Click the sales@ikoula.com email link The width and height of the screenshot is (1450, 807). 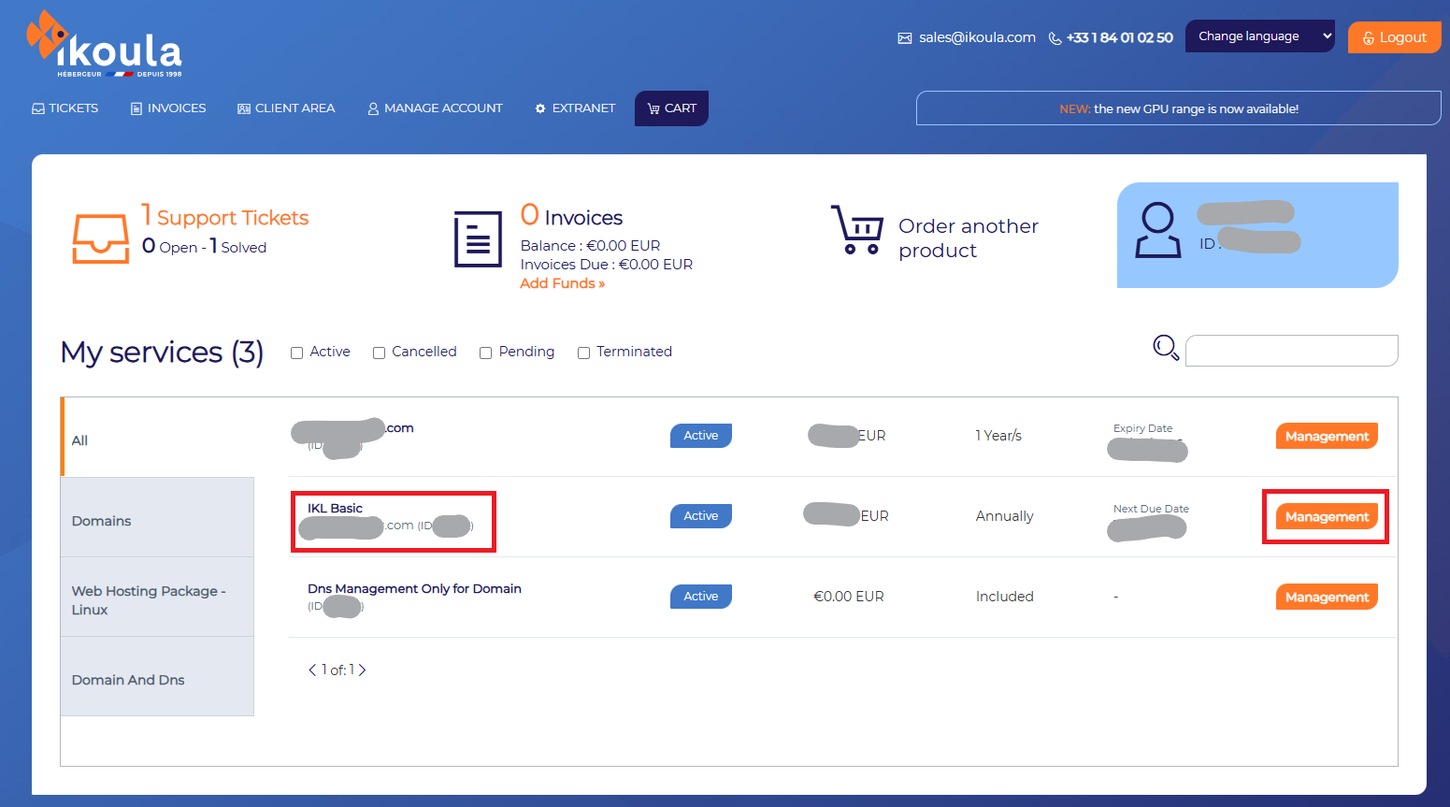(977, 37)
